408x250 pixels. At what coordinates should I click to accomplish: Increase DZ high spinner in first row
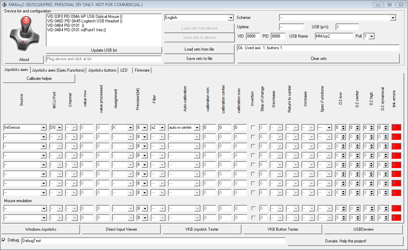[371, 126]
